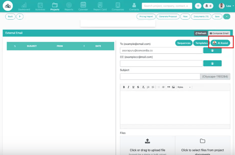Open the email Templates button

point(201,43)
